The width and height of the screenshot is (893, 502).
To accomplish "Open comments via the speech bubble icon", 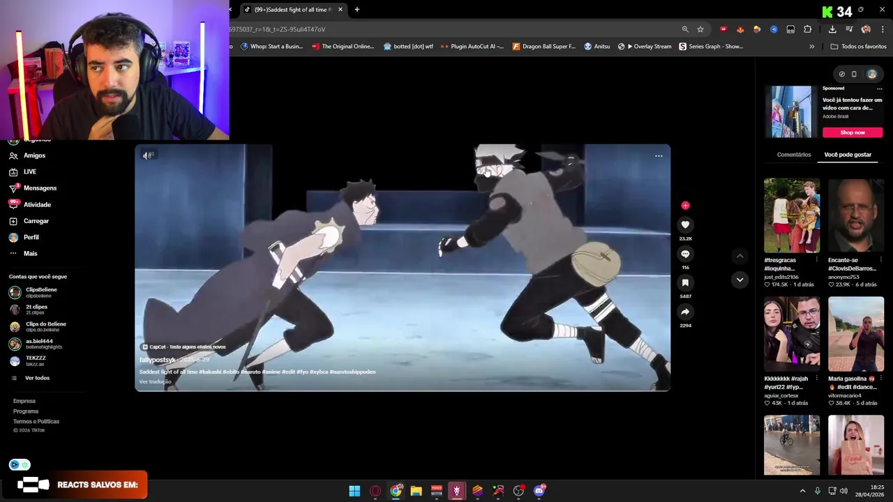I will (685, 254).
